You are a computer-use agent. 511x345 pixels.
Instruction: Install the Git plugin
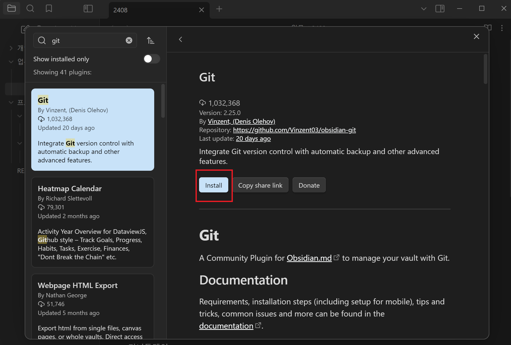pos(213,185)
